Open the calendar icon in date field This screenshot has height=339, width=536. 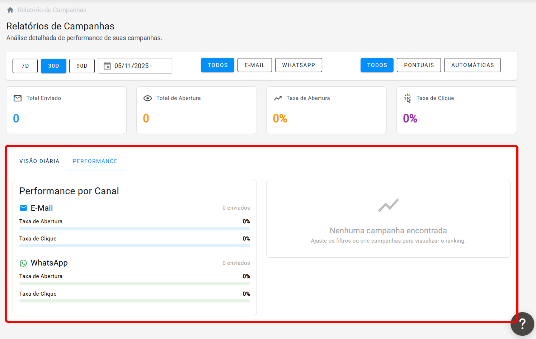click(x=107, y=66)
